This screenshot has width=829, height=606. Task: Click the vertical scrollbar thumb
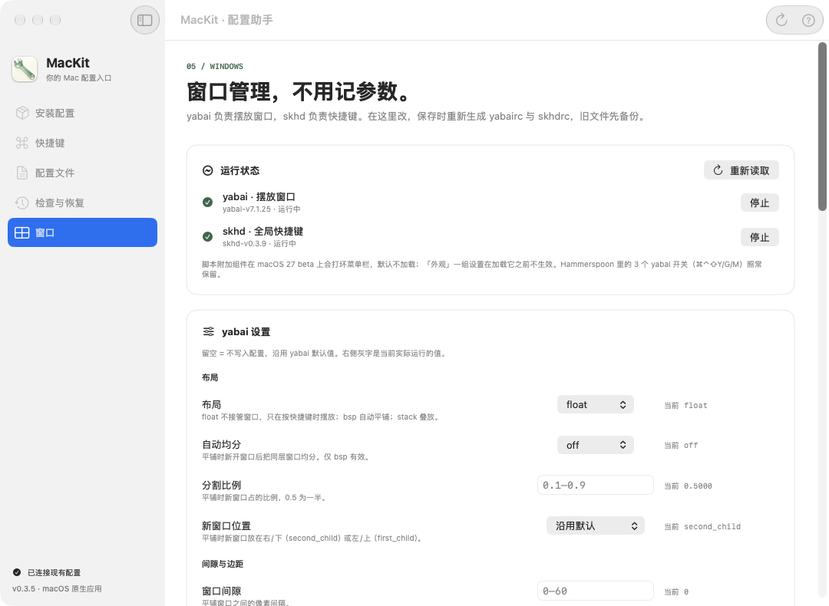pyautogui.click(x=822, y=127)
